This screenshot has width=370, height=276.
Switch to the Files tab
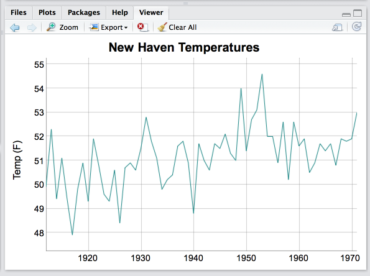19,12
